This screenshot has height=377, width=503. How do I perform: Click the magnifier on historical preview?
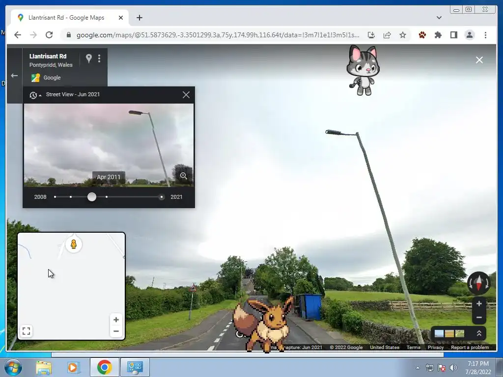[184, 176]
